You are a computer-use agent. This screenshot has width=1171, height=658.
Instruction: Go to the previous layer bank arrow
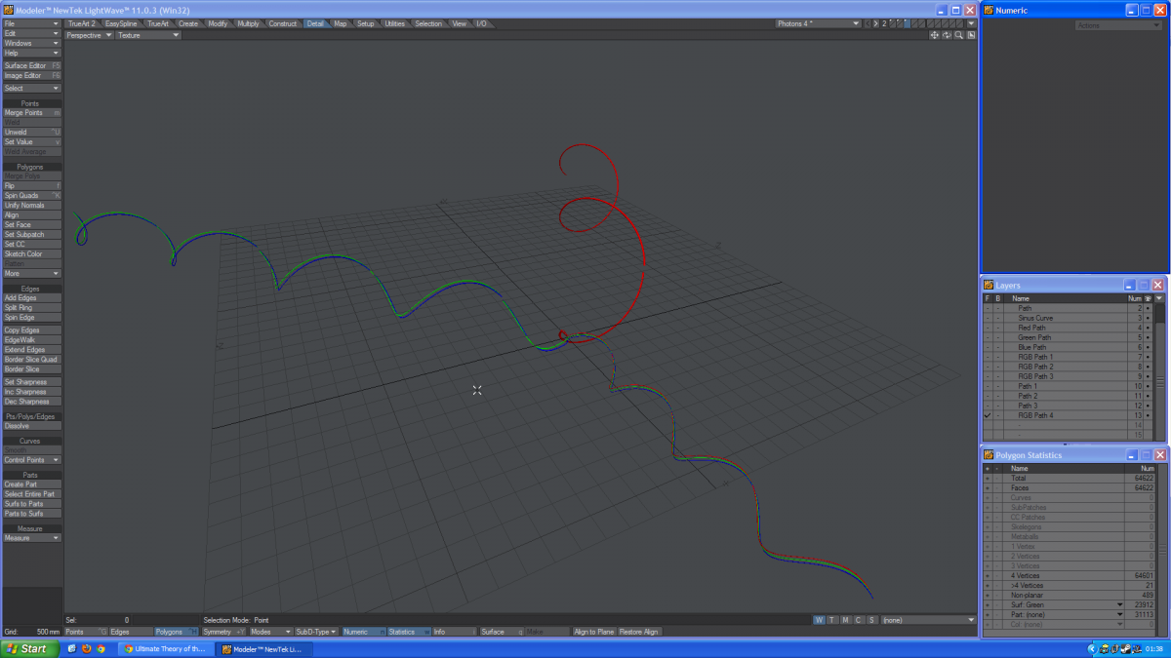click(x=868, y=23)
